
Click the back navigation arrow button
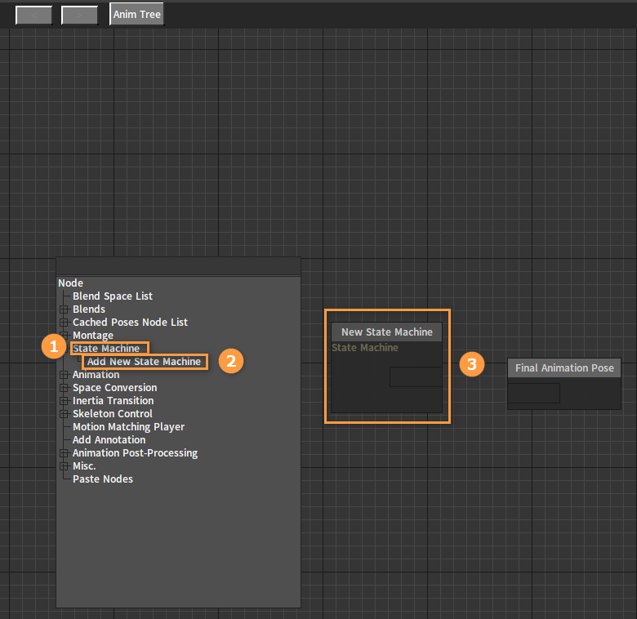33,15
